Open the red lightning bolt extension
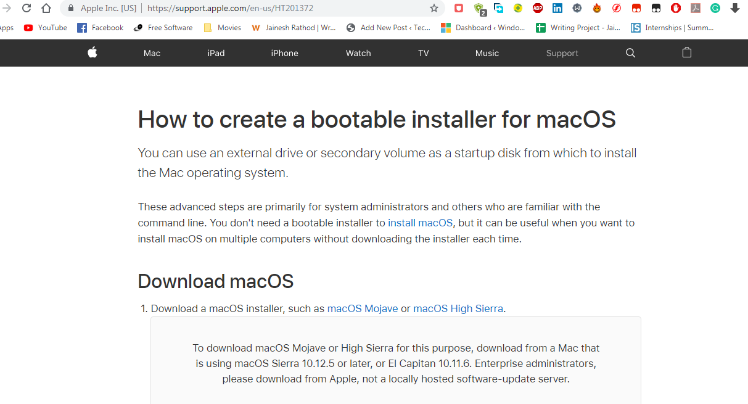 [x=617, y=8]
